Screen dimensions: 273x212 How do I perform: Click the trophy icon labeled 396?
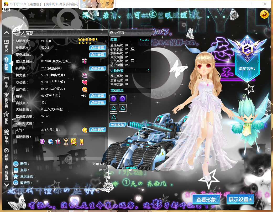(x=66, y=142)
